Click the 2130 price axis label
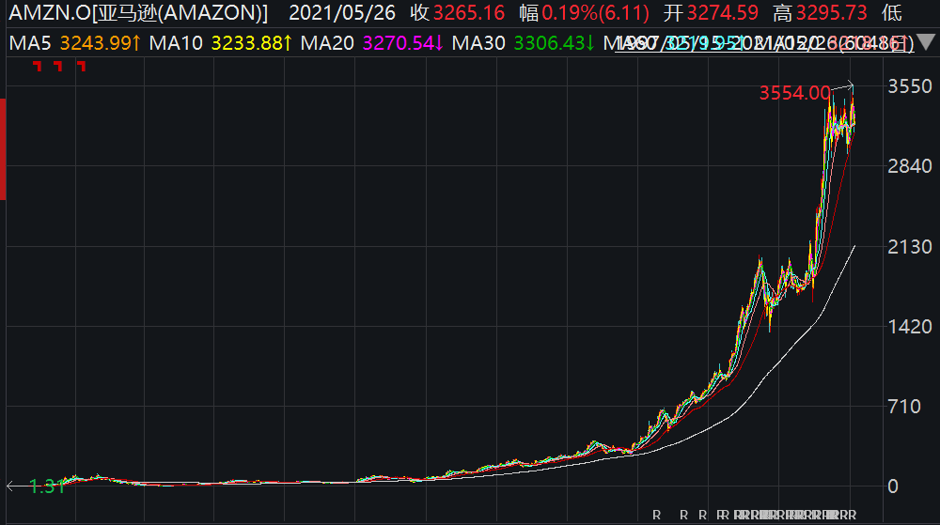940x525 pixels. [x=909, y=247]
